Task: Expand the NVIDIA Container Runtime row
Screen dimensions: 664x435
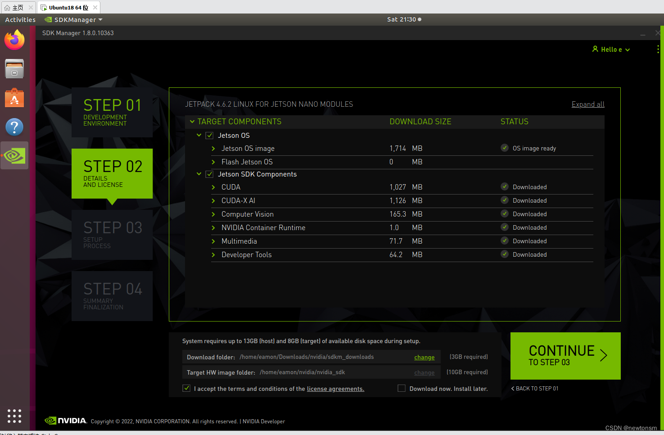Action: pyautogui.click(x=213, y=228)
